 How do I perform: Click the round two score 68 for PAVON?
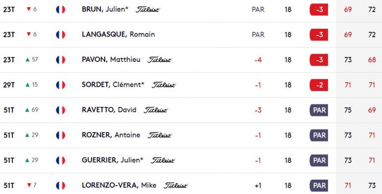(x=372, y=60)
